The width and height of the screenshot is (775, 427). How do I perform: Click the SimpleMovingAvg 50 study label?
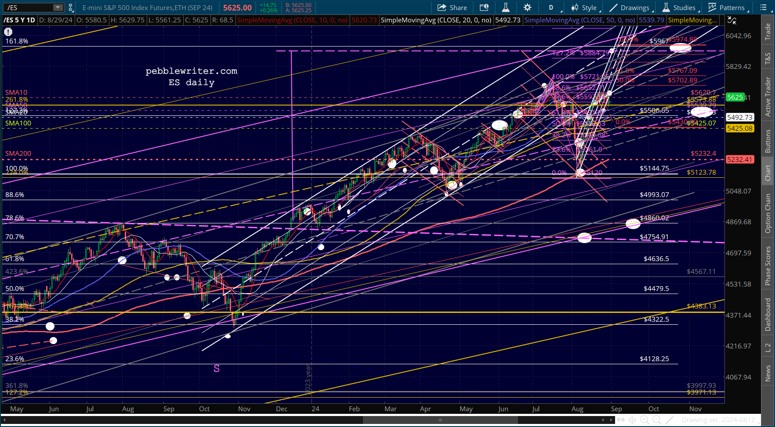pyautogui.click(x=579, y=20)
